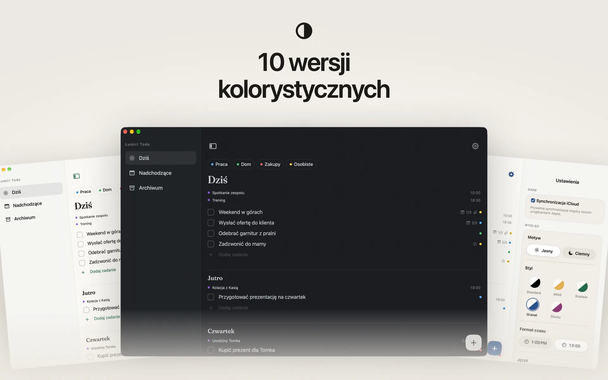Select 13:00 time format
The width and height of the screenshot is (608, 380).
point(571,345)
